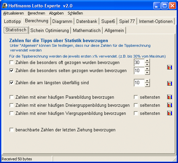Image resolution: width=178 pixels, height=163 pixels.
Task: Decrease the rarely-drawn percentage value
Action: click(x=147, y=72)
